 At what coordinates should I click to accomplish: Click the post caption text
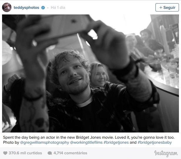coord(89,140)
